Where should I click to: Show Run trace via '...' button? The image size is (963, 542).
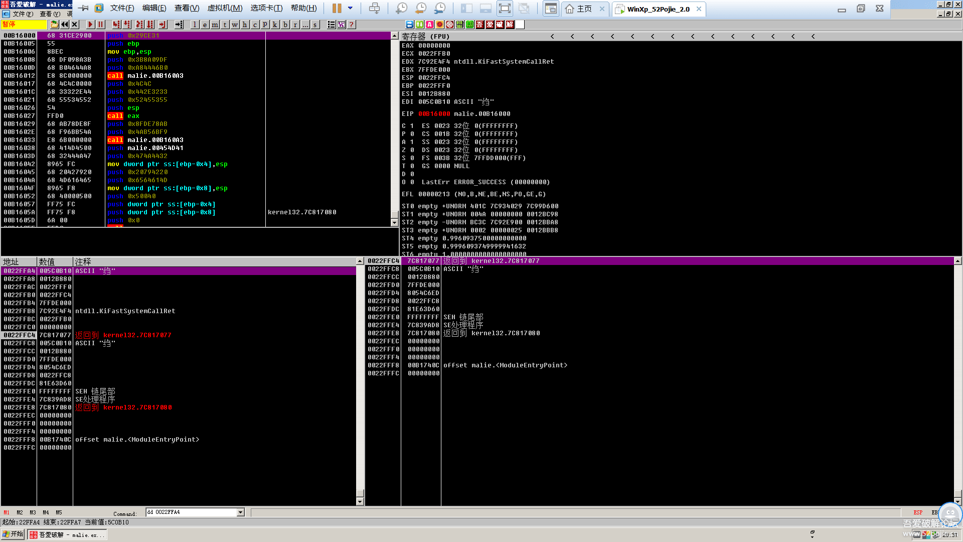tap(305, 25)
